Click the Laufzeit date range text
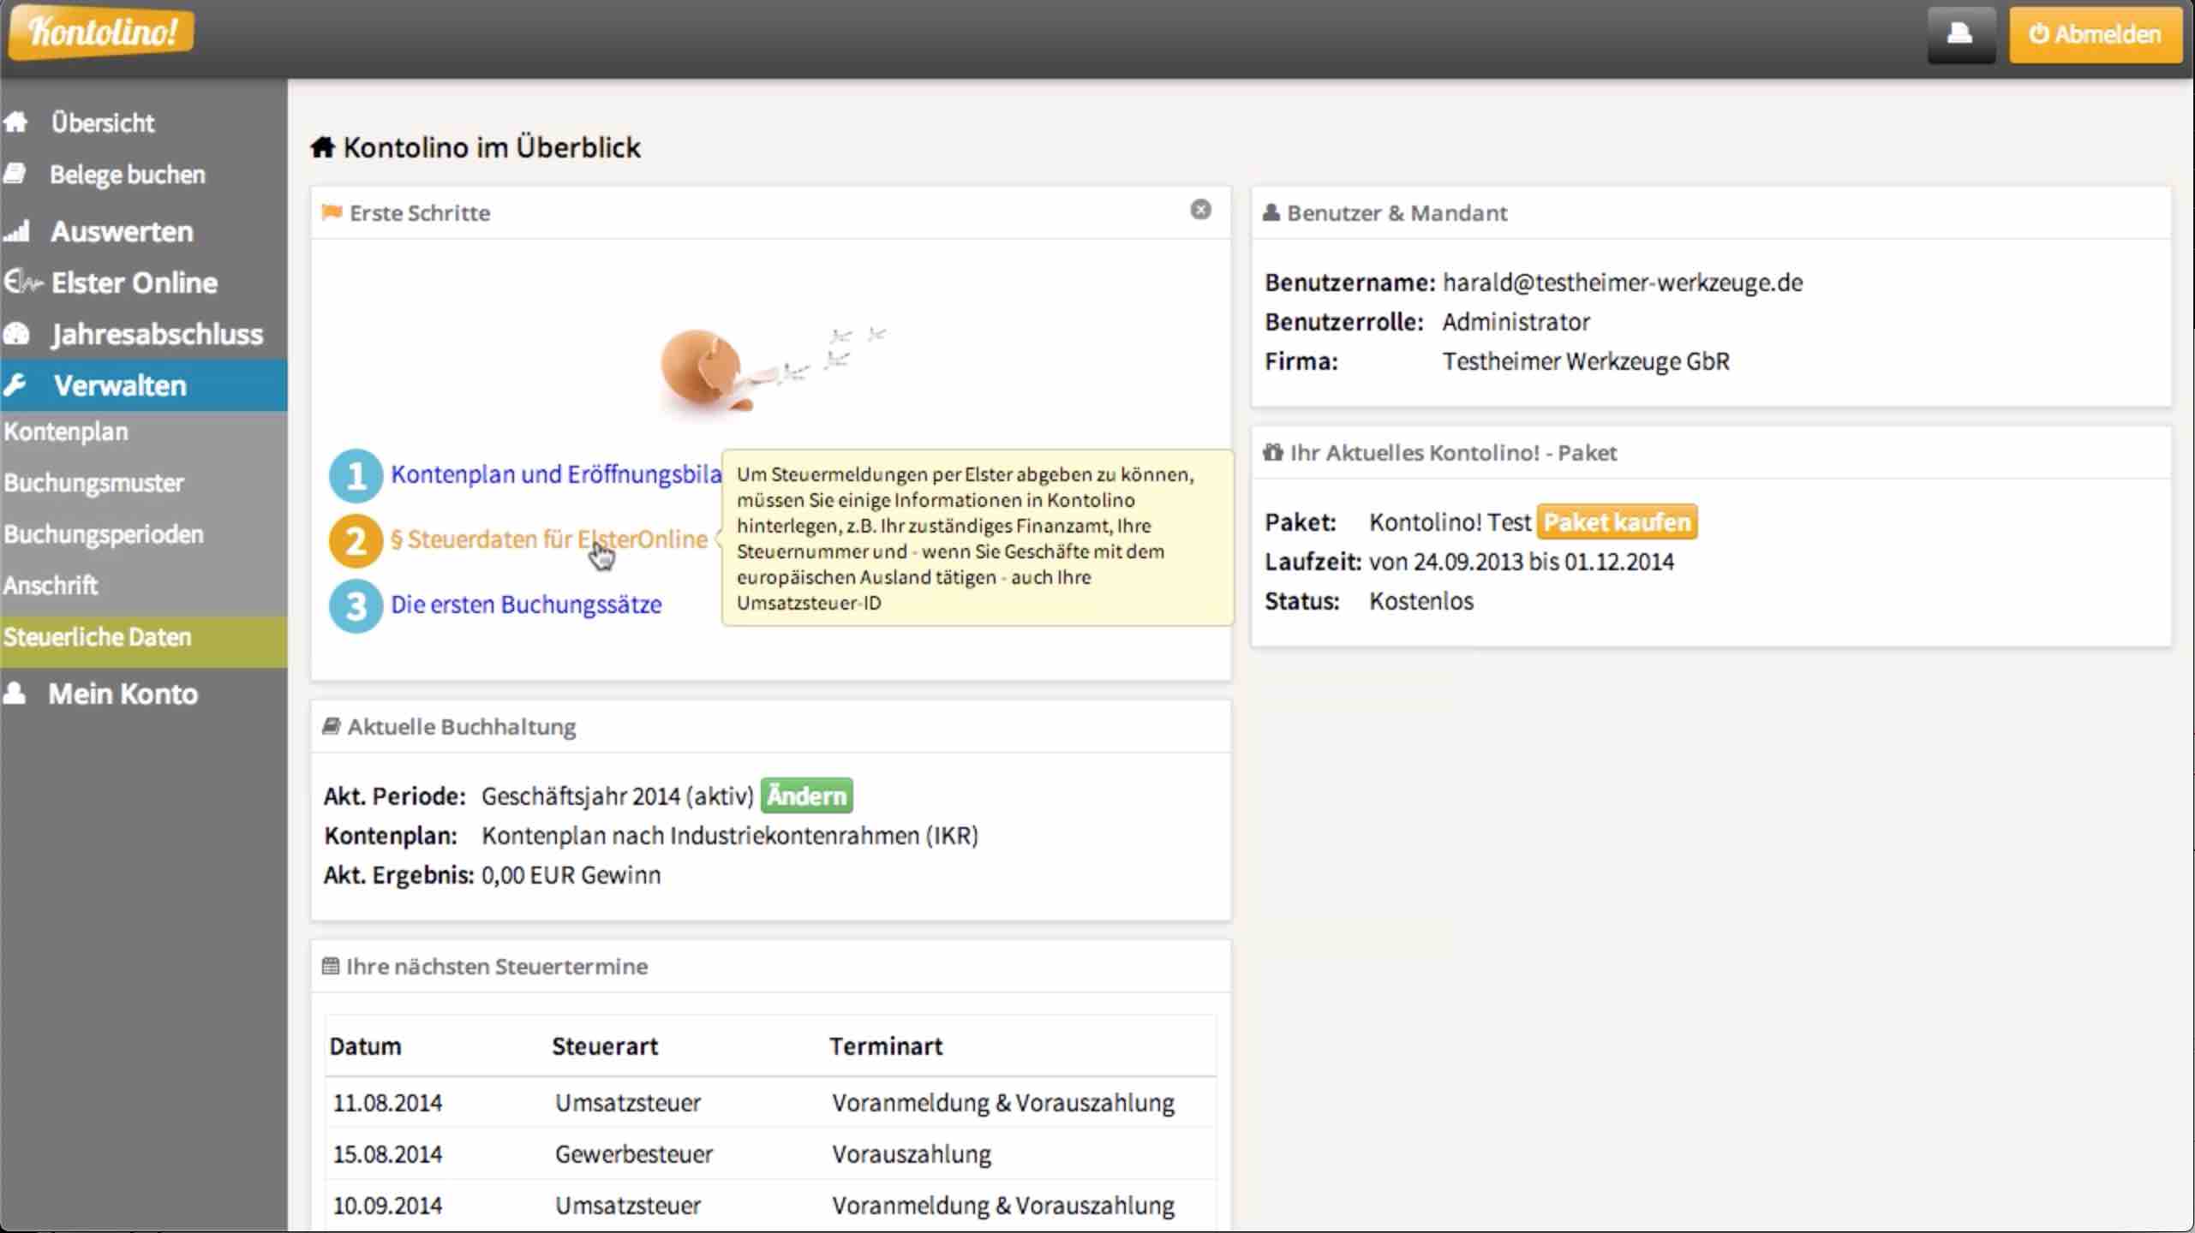Image resolution: width=2195 pixels, height=1233 pixels. [x=1522, y=562]
